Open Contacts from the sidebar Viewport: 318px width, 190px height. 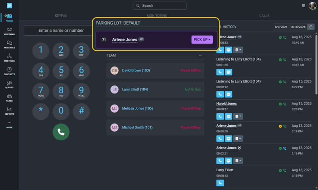9,71
